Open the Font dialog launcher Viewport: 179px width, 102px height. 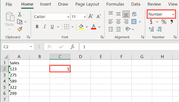click(x=102, y=37)
